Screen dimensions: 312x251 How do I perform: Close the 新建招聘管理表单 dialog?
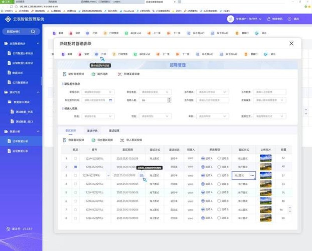(291, 43)
